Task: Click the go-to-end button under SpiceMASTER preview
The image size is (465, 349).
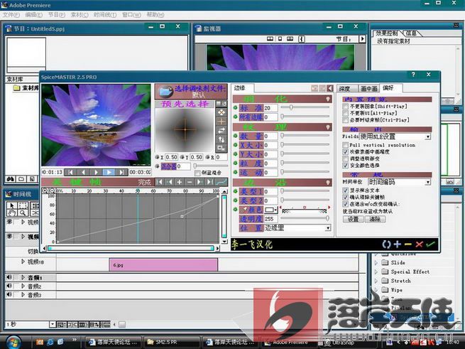Action: tap(121, 172)
